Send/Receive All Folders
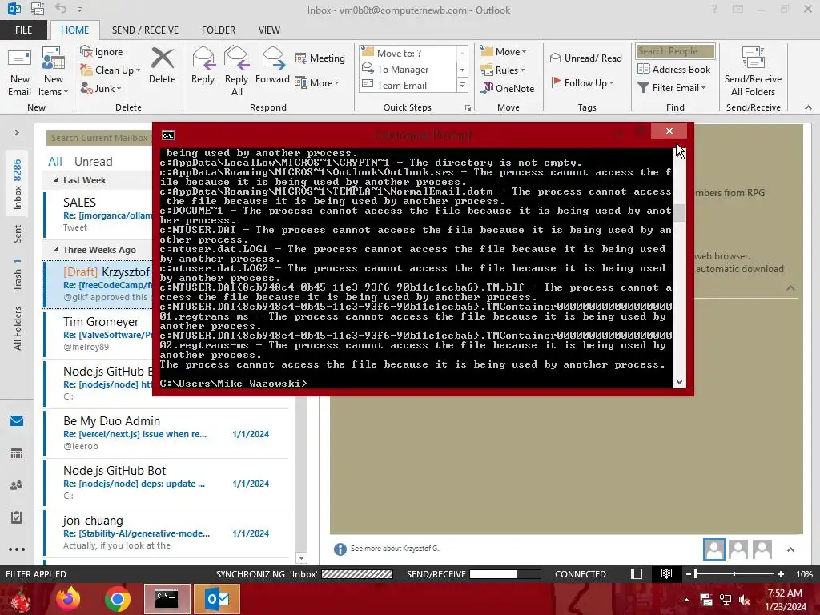This screenshot has width=820, height=615. 753,72
